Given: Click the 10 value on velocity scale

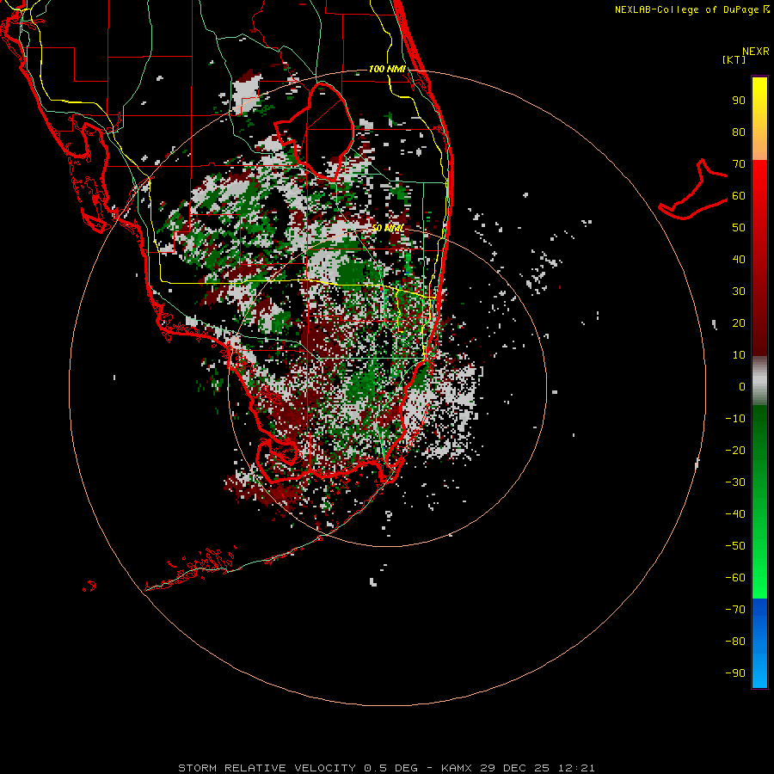Looking at the screenshot, I should [x=739, y=355].
